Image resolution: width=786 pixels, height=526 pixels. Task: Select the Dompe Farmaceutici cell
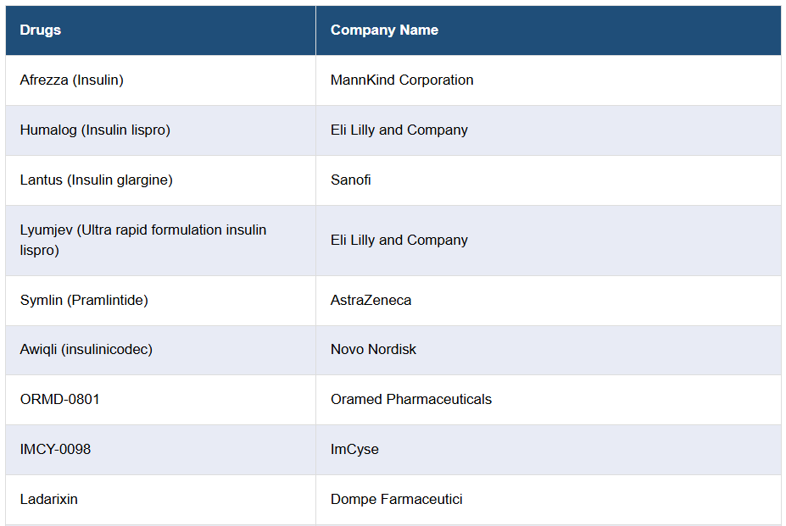pos(397,500)
